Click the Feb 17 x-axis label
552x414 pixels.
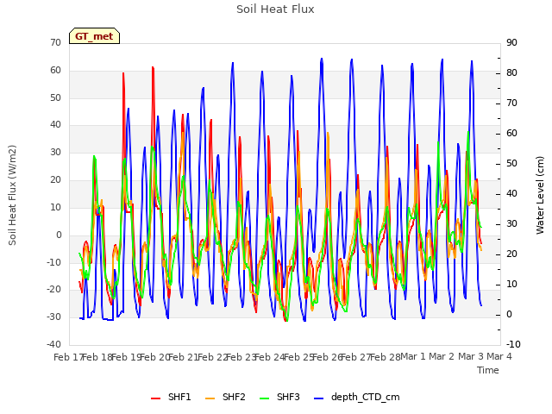coord(68,357)
